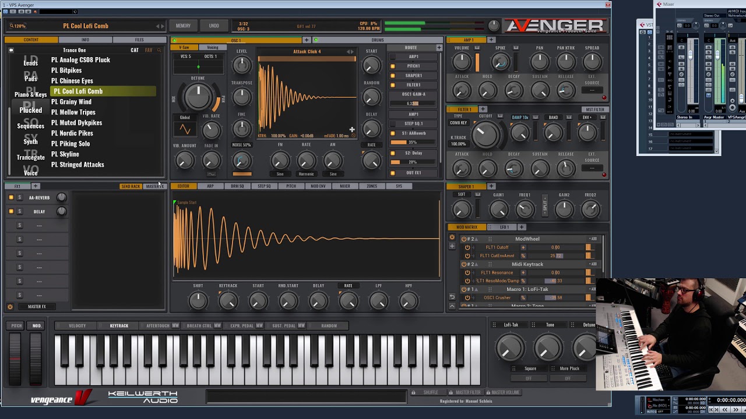Toggle the SHAPER1 route enable box
The height and width of the screenshot is (419, 746).
392,76
